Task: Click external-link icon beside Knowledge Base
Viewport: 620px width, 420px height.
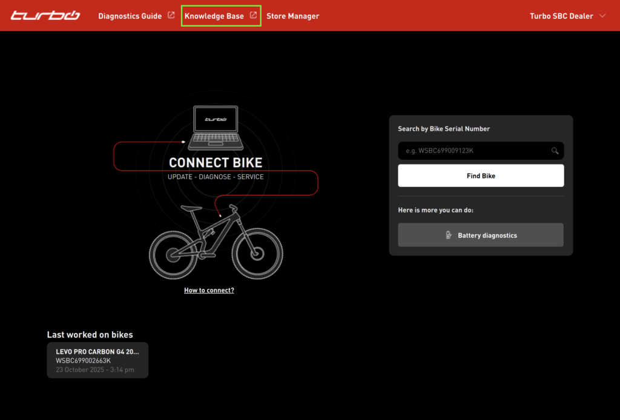Action: pos(254,15)
